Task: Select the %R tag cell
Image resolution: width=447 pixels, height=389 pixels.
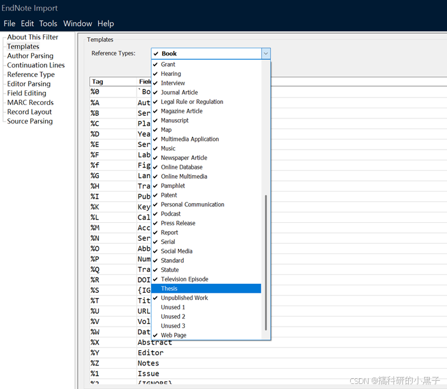Action: coord(113,280)
